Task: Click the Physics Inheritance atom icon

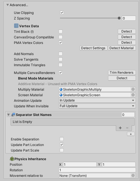Action: click(x=12, y=159)
